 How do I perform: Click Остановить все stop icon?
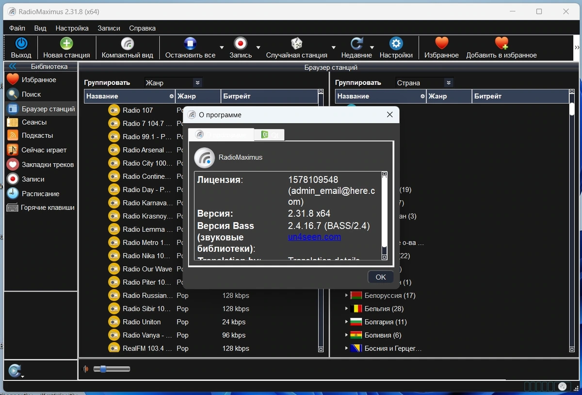click(190, 44)
